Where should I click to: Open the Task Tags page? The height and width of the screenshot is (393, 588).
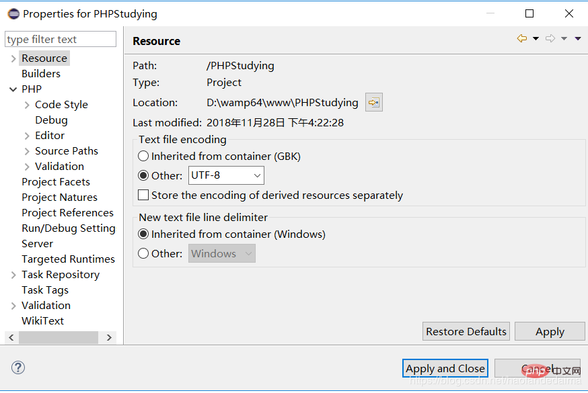coord(45,290)
